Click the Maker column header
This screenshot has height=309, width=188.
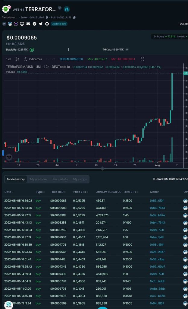click(154, 192)
